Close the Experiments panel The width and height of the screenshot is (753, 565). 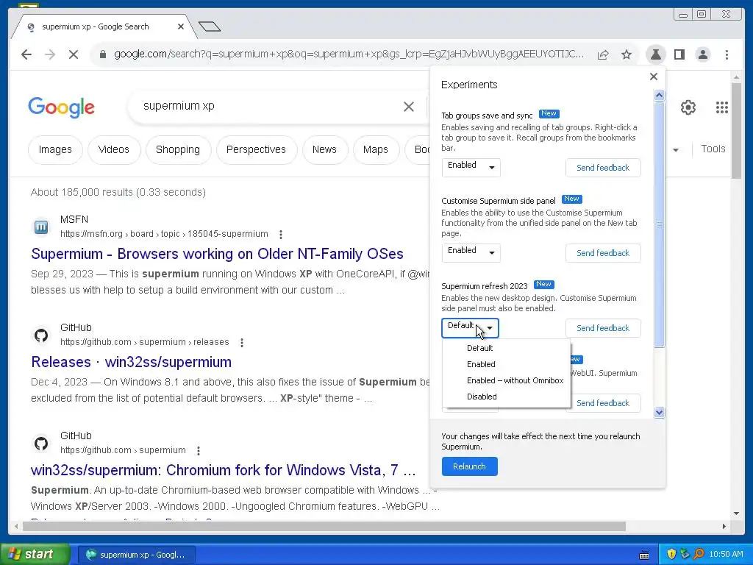(x=654, y=77)
